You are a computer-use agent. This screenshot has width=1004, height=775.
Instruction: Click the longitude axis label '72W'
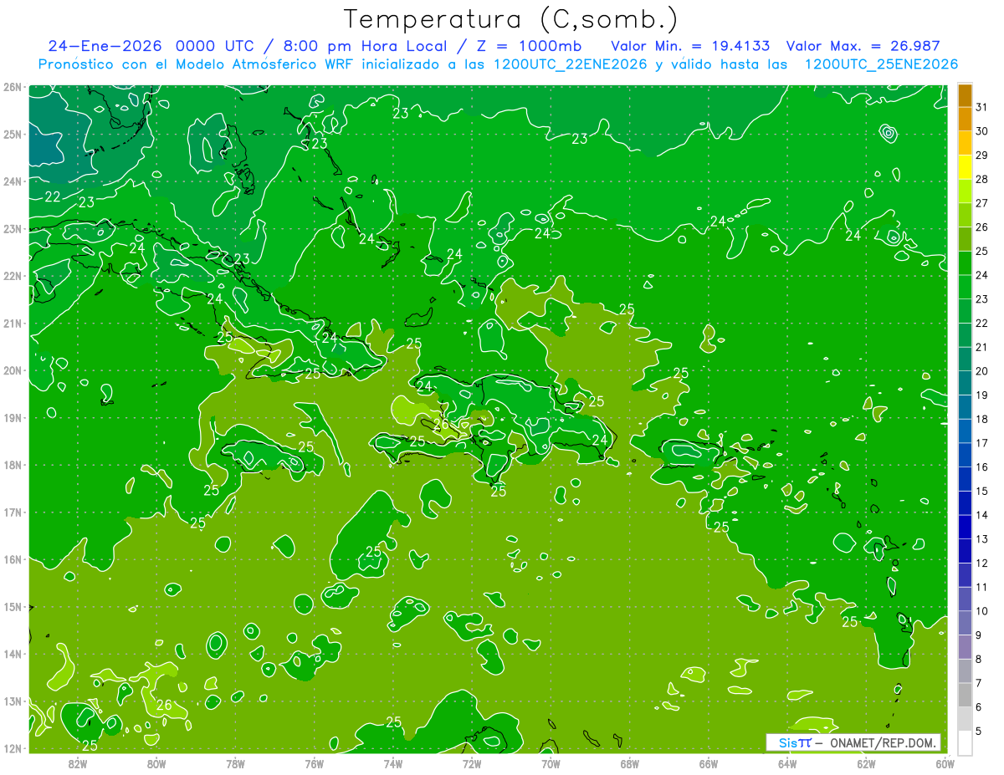(472, 763)
